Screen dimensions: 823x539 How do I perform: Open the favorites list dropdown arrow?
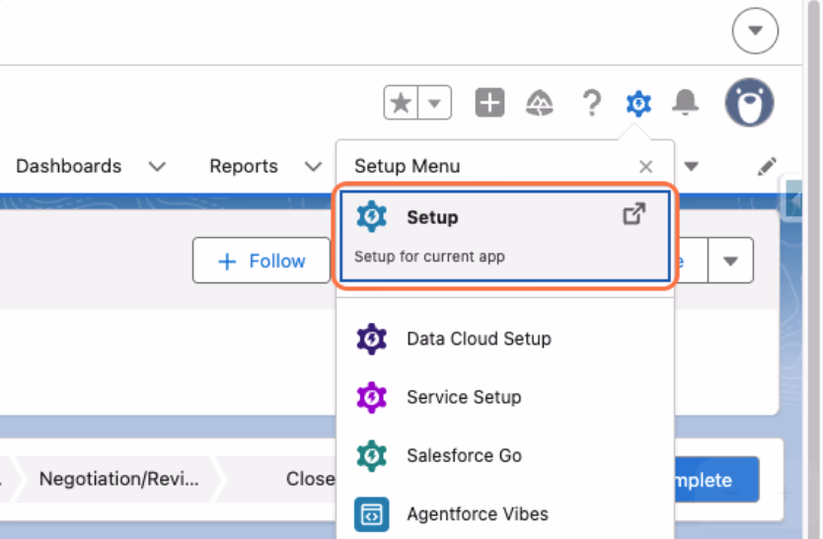click(434, 103)
